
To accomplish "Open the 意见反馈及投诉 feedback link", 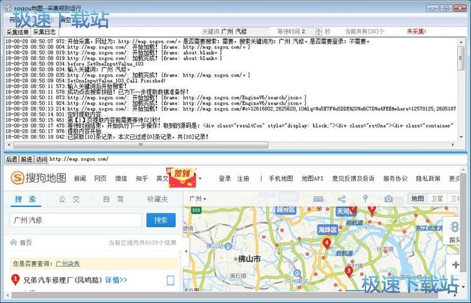I will [x=353, y=179].
